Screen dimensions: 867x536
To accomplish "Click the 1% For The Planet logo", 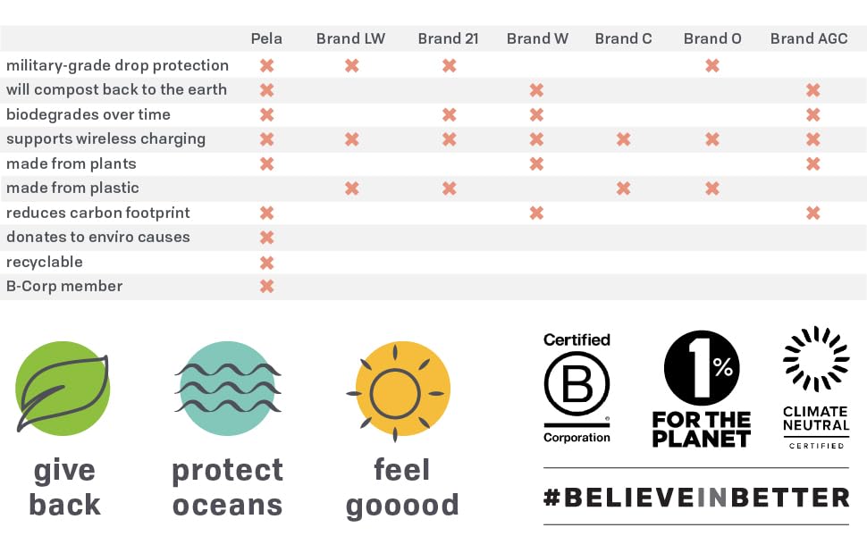I will tap(702, 389).
